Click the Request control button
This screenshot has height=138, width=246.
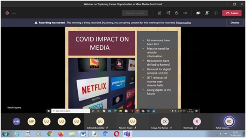135,13
